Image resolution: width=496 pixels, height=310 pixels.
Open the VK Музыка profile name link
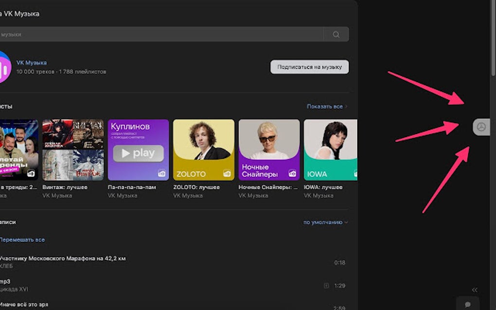point(32,63)
